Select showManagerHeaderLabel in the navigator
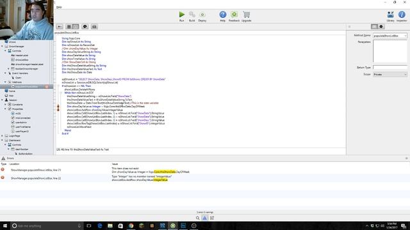 (29, 64)
